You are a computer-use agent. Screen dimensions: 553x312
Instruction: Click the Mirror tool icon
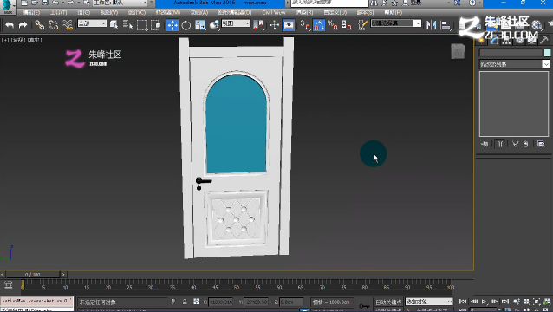431,25
